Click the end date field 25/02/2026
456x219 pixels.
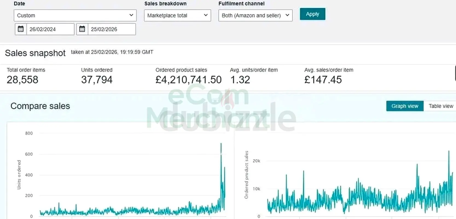coord(111,29)
